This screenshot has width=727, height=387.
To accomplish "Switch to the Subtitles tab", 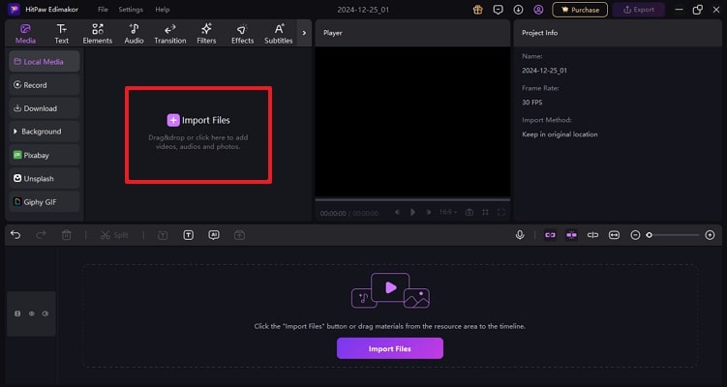I will (279, 34).
